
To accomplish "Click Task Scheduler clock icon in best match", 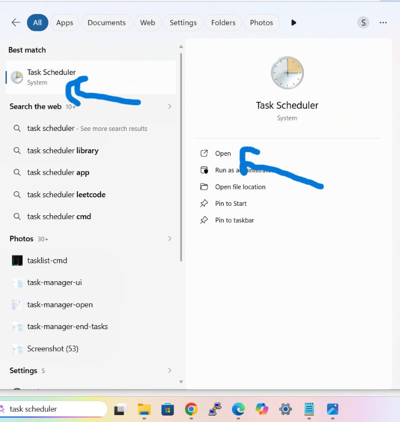I will point(16,77).
